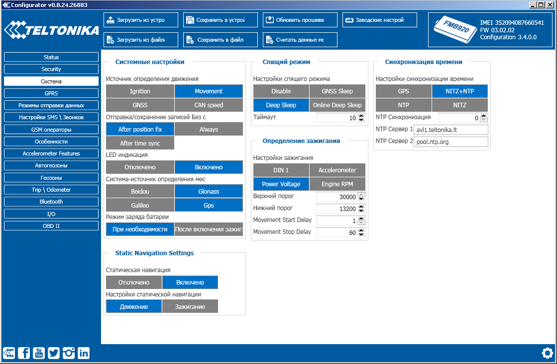This screenshot has height=364, width=557.
Task: Open the GPRS settings tab
Action: pos(51,93)
